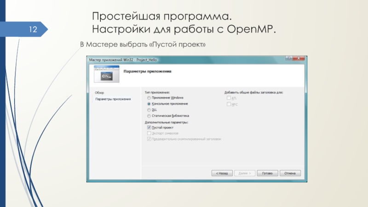The width and height of the screenshot is (368, 207).
Task: Toggle the 'Экспорт символов' checkbox
Action: pyautogui.click(x=149, y=133)
